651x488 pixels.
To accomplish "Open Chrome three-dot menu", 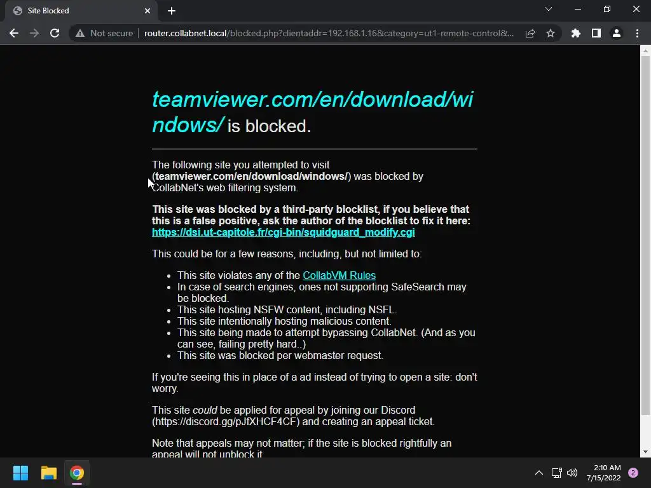I will (x=637, y=33).
